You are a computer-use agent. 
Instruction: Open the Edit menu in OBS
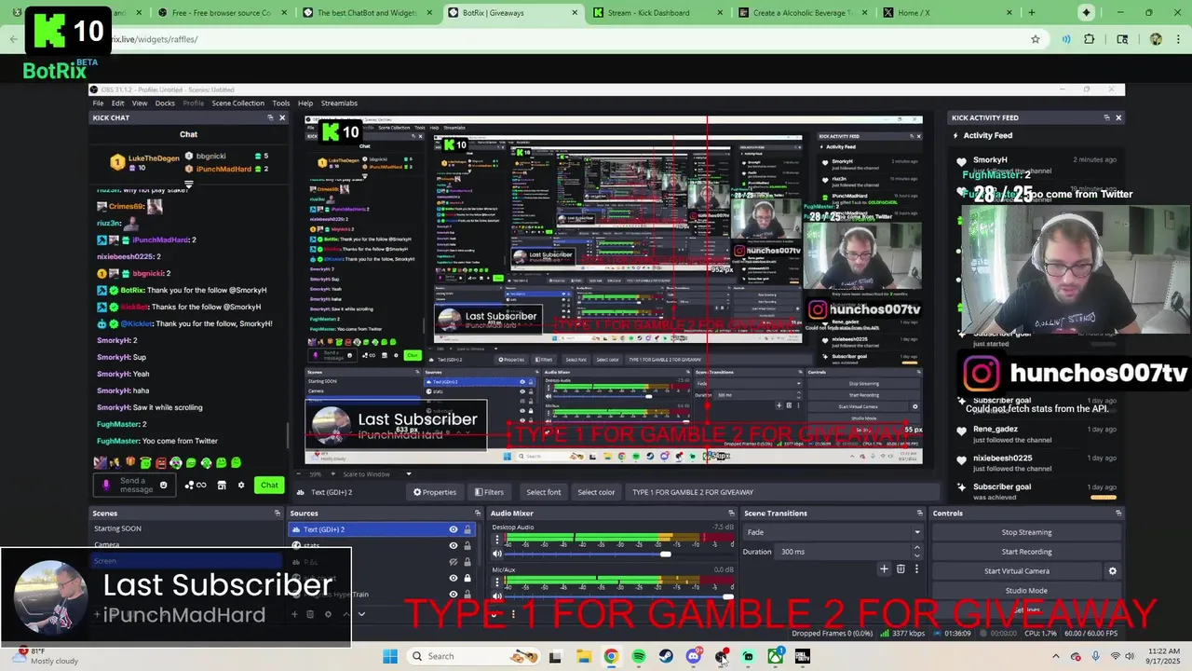[118, 103]
